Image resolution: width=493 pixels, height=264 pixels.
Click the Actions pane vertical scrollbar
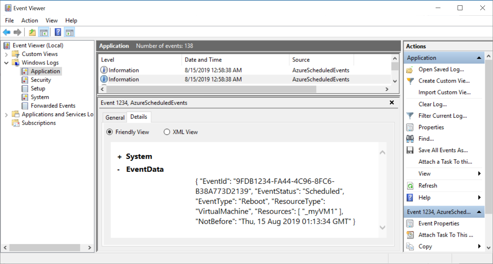489,137
